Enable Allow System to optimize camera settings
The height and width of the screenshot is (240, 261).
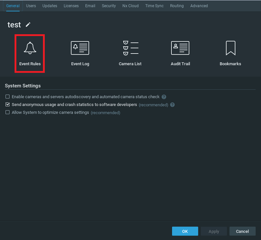pyautogui.click(x=8, y=113)
